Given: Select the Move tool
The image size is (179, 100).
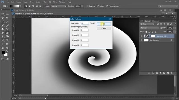Looking at the screenshot, I should [x=7, y=14].
